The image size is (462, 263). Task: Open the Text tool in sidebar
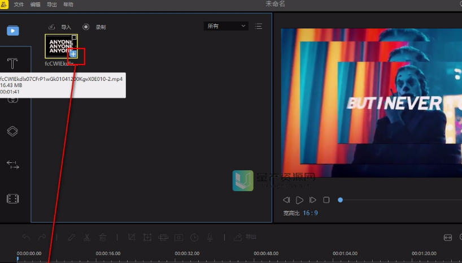coord(12,63)
